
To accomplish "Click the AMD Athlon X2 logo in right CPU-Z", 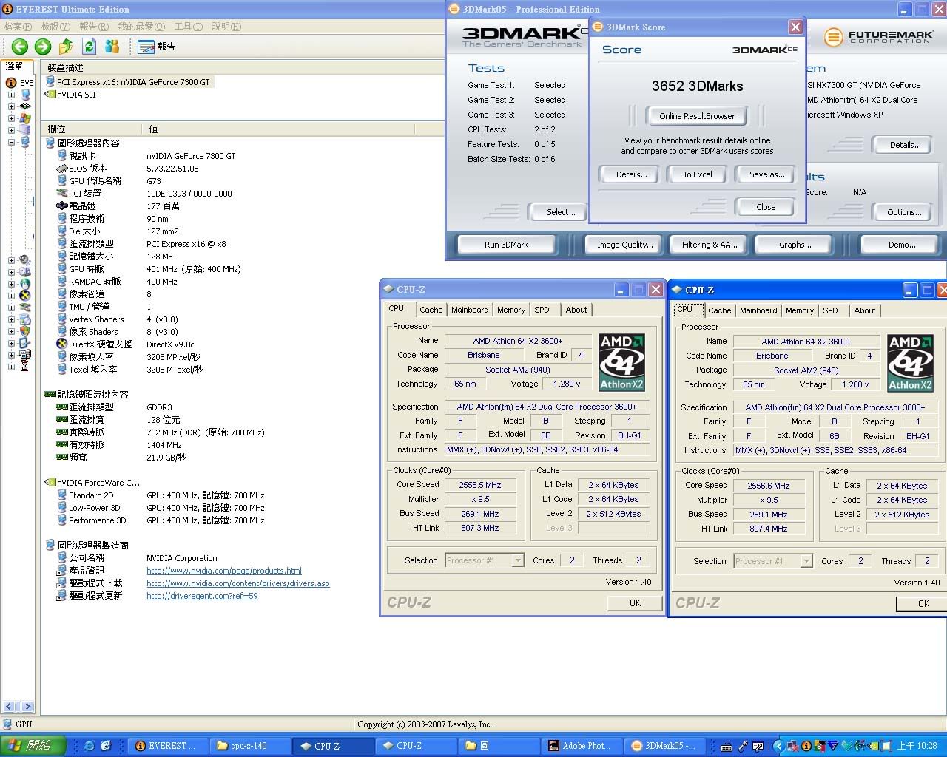I will pos(911,363).
